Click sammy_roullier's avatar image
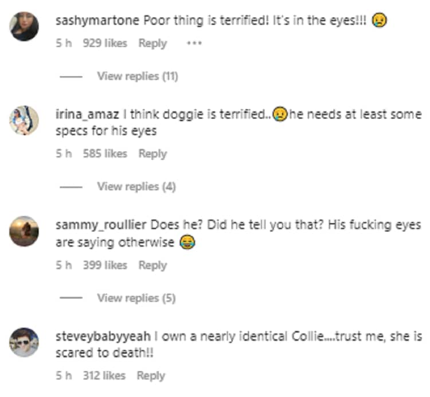430x397 pixels. pos(24,231)
